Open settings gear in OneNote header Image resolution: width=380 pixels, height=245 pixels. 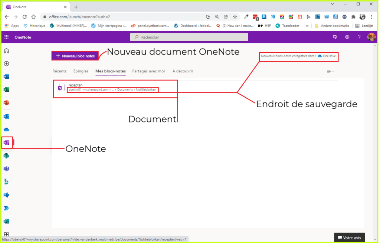pyautogui.click(x=347, y=37)
